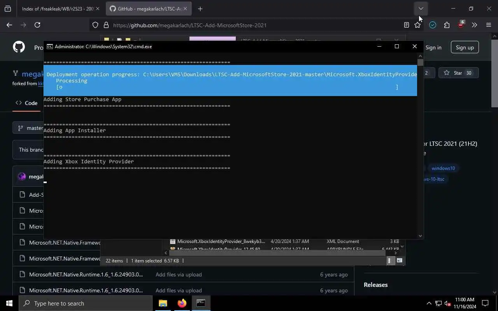This screenshot has width=498, height=311.
Task: Close the GitHub megakarlach tab
Action: pos(186,9)
